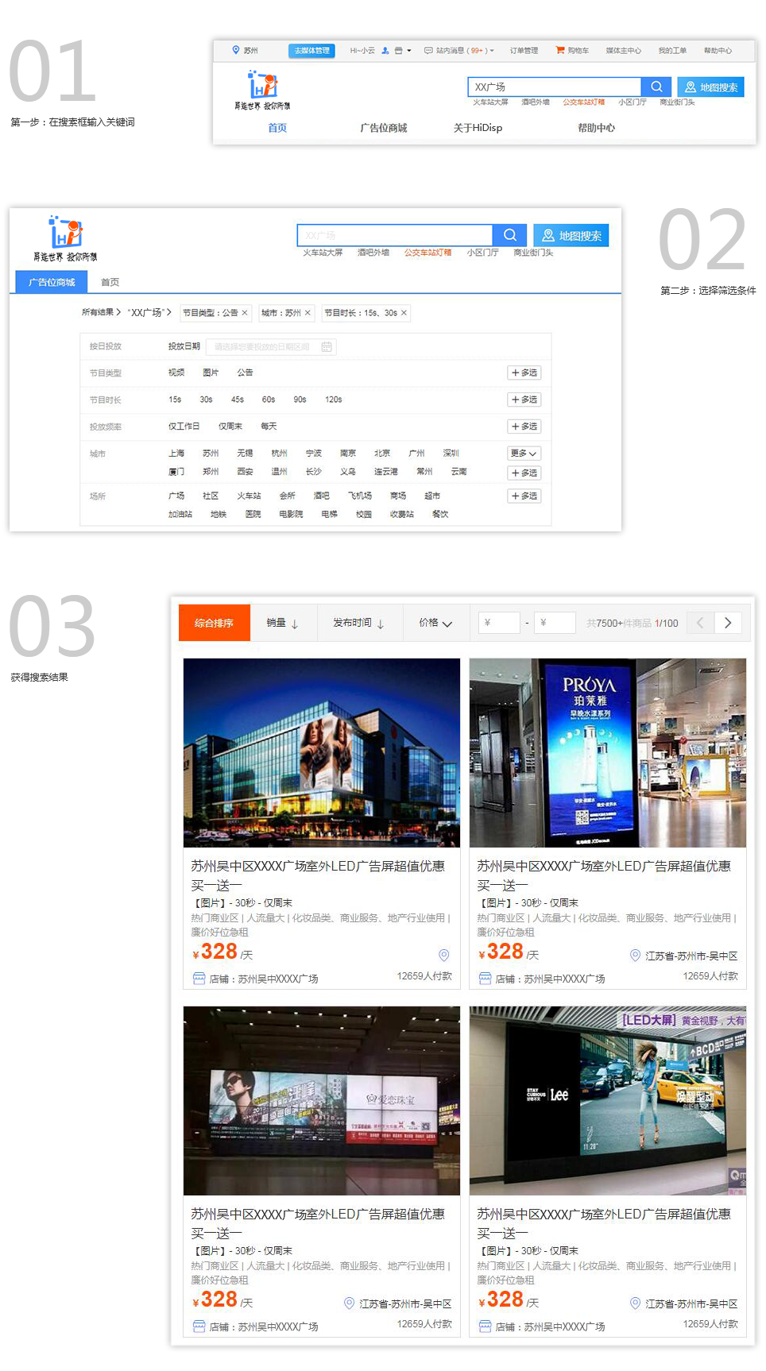Open the calendar icon in the 投放日期 field
766x1371 pixels.
click(327, 346)
